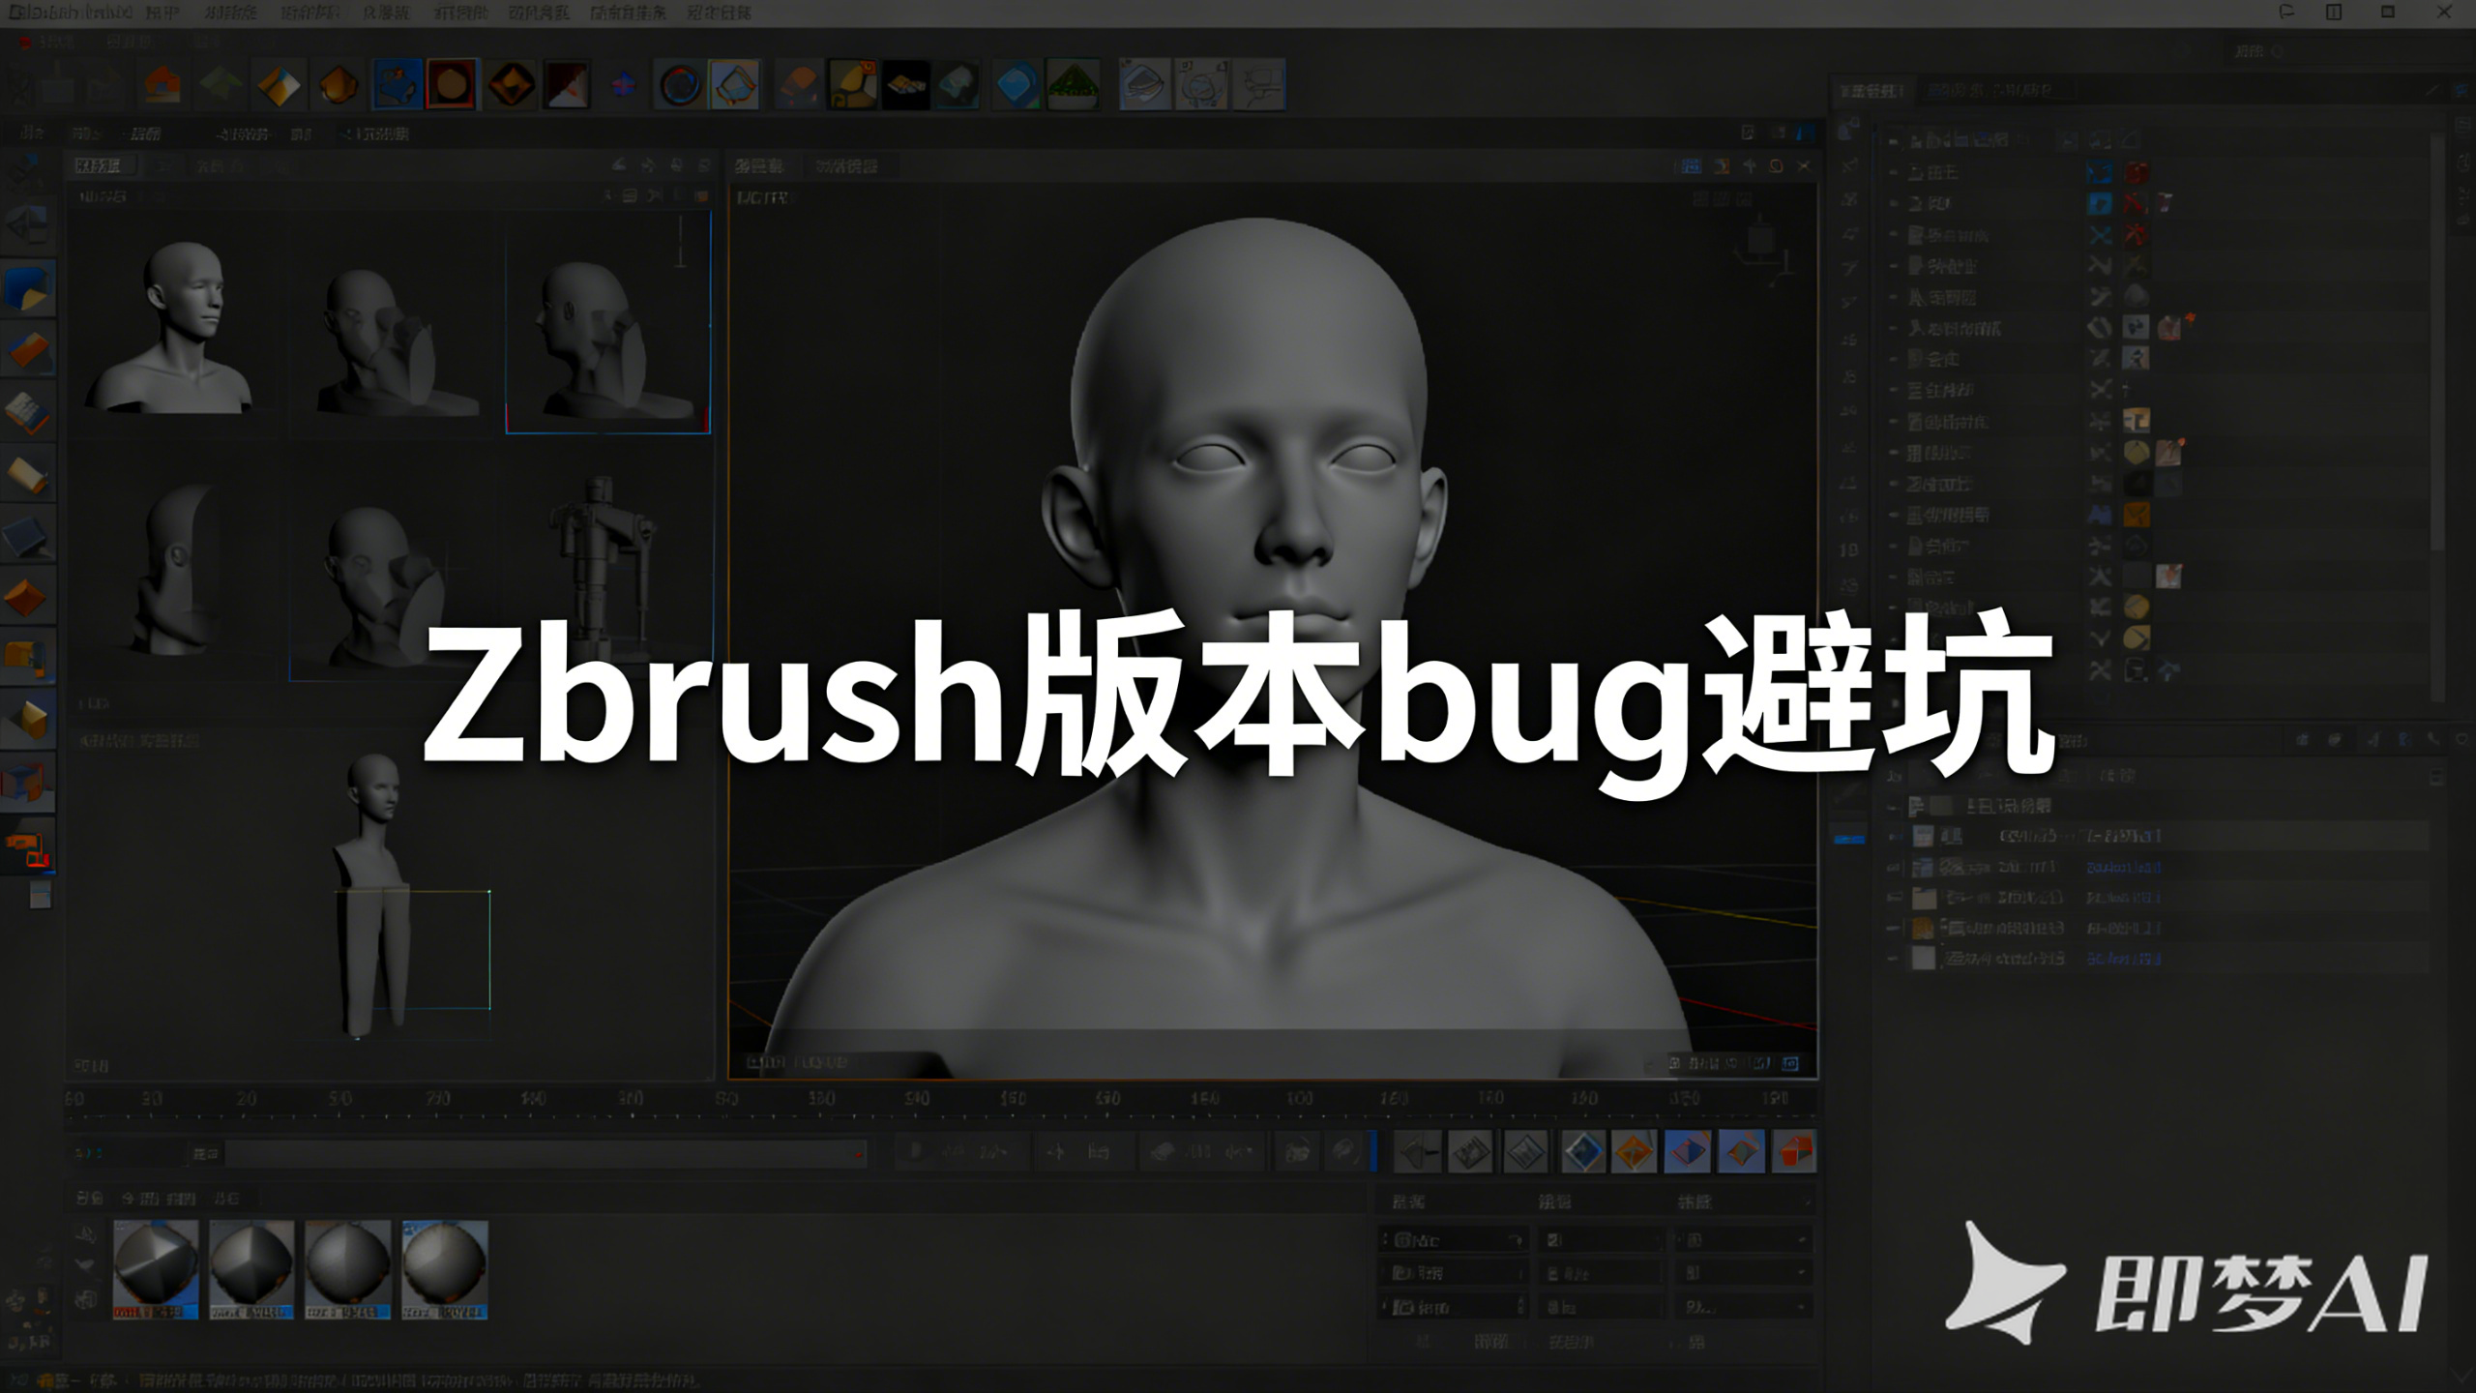2476x1393 pixels.
Task: Click the first material sphere thumbnail
Action: (x=156, y=1270)
